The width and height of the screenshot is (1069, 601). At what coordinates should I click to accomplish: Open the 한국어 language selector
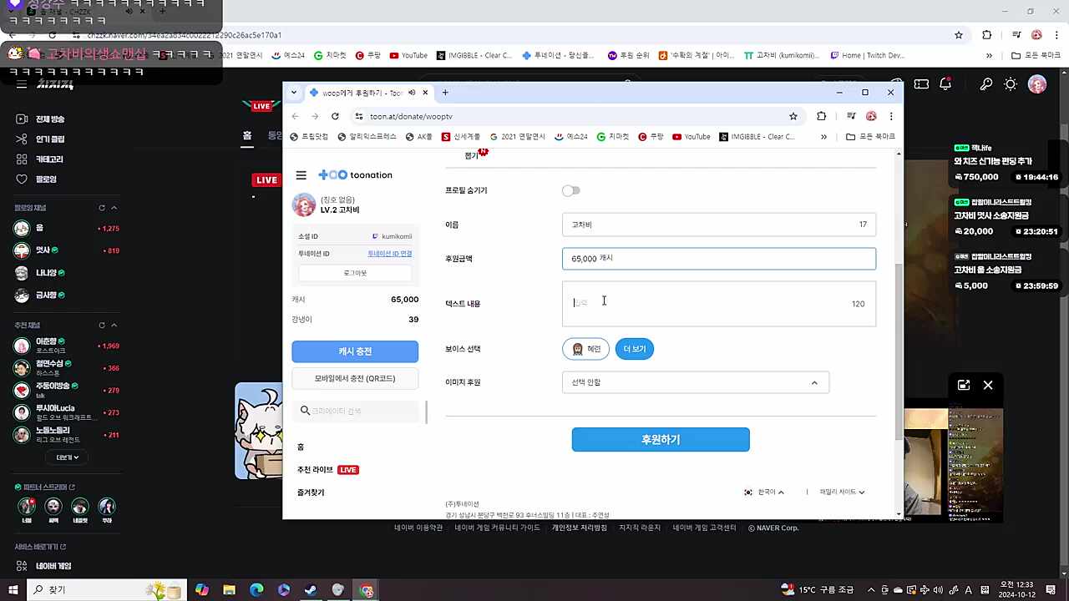(x=764, y=492)
